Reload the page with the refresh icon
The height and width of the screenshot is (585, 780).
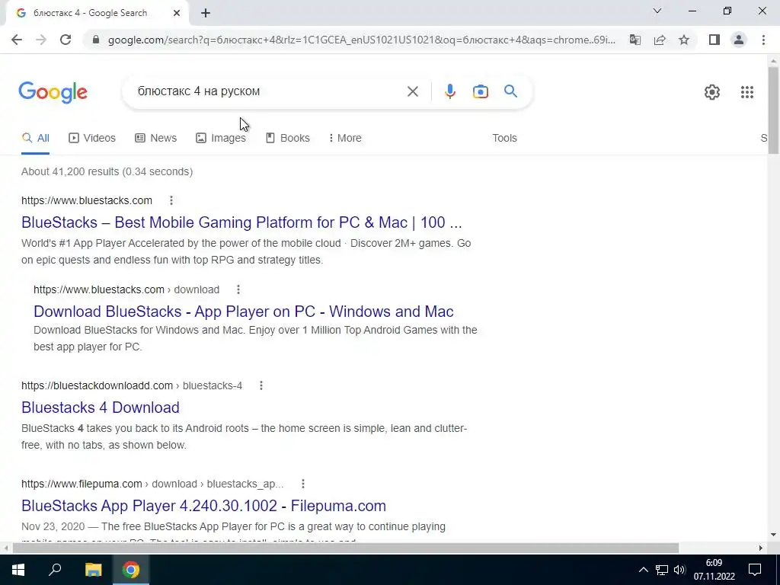[66, 40]
